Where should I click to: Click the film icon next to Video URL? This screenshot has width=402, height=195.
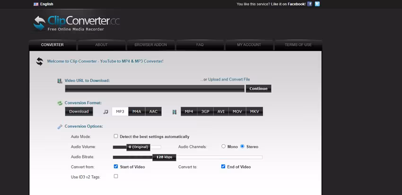[x=60, y=81]
